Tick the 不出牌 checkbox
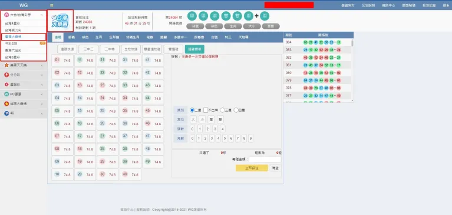This screenshot has height=215, width=452. click(206, 110)
